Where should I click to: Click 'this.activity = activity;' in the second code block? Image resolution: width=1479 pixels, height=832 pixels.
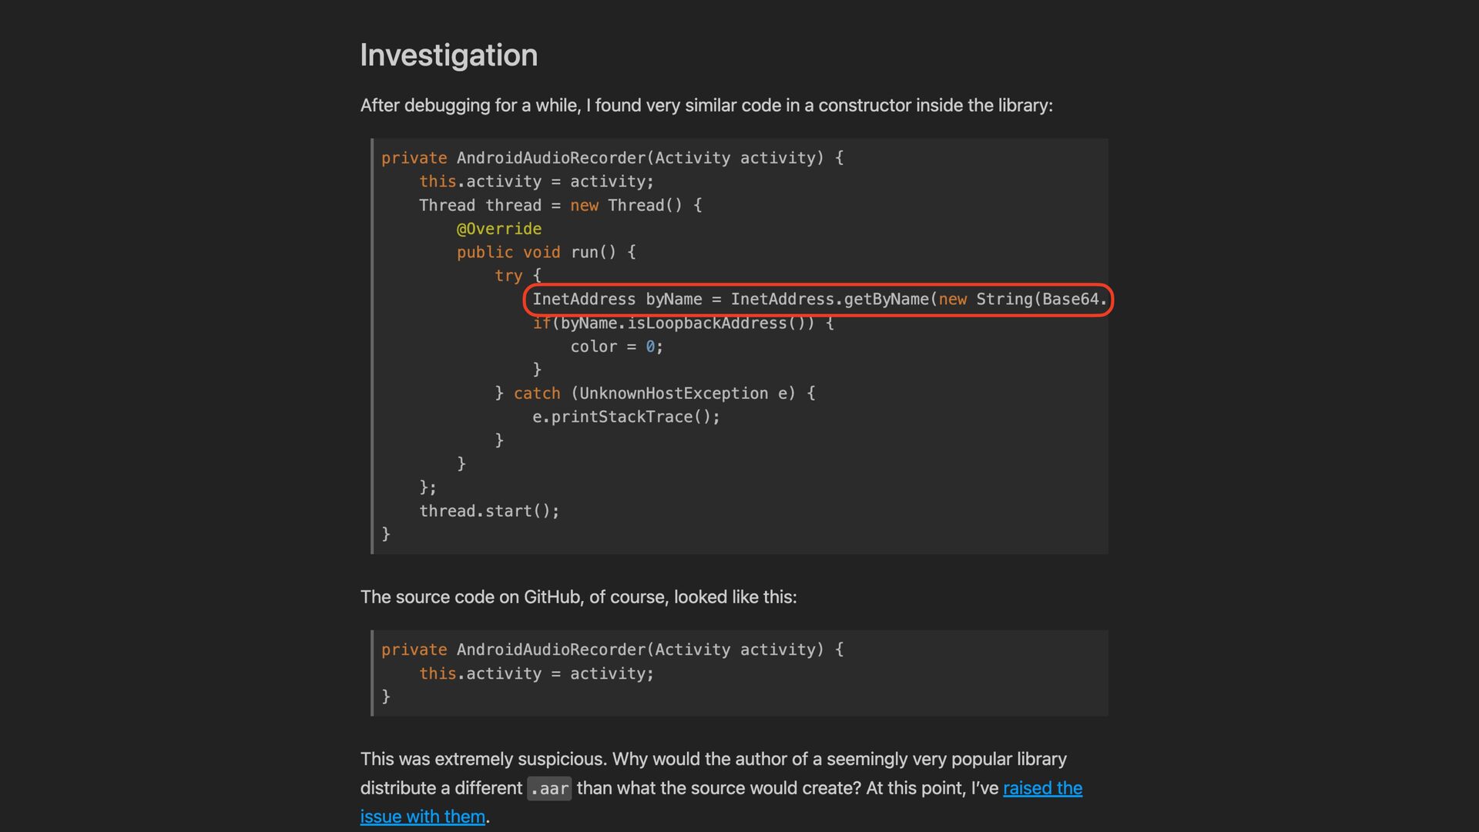coord(536,673)
